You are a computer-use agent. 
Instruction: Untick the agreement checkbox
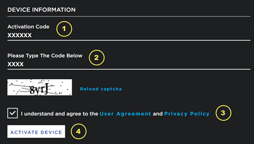click(x=12, y=113)
